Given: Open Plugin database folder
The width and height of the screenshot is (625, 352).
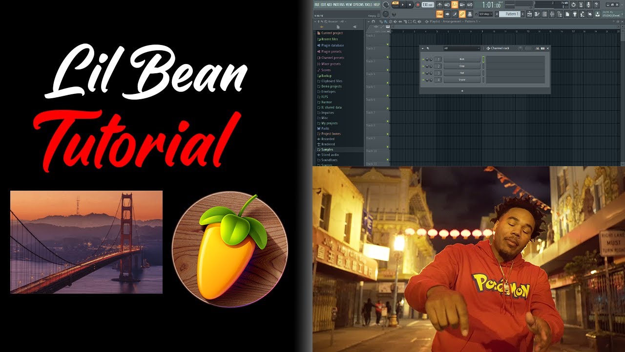Looking at the screenshot, I should tap(333, 45).
